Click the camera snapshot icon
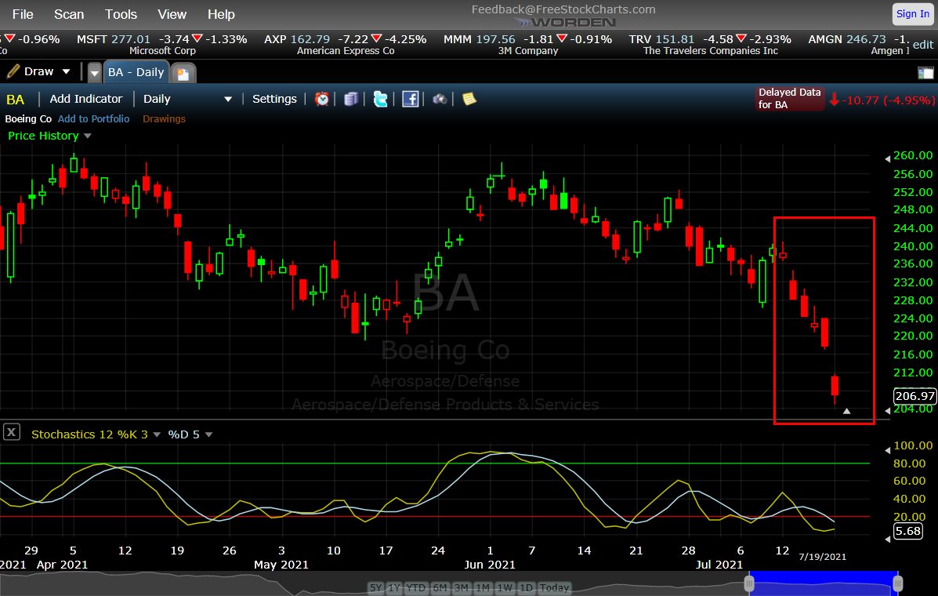The image size is (938, 596). pos(440,99)
